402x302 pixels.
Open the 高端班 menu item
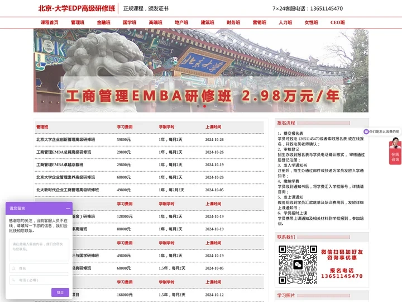156,22
